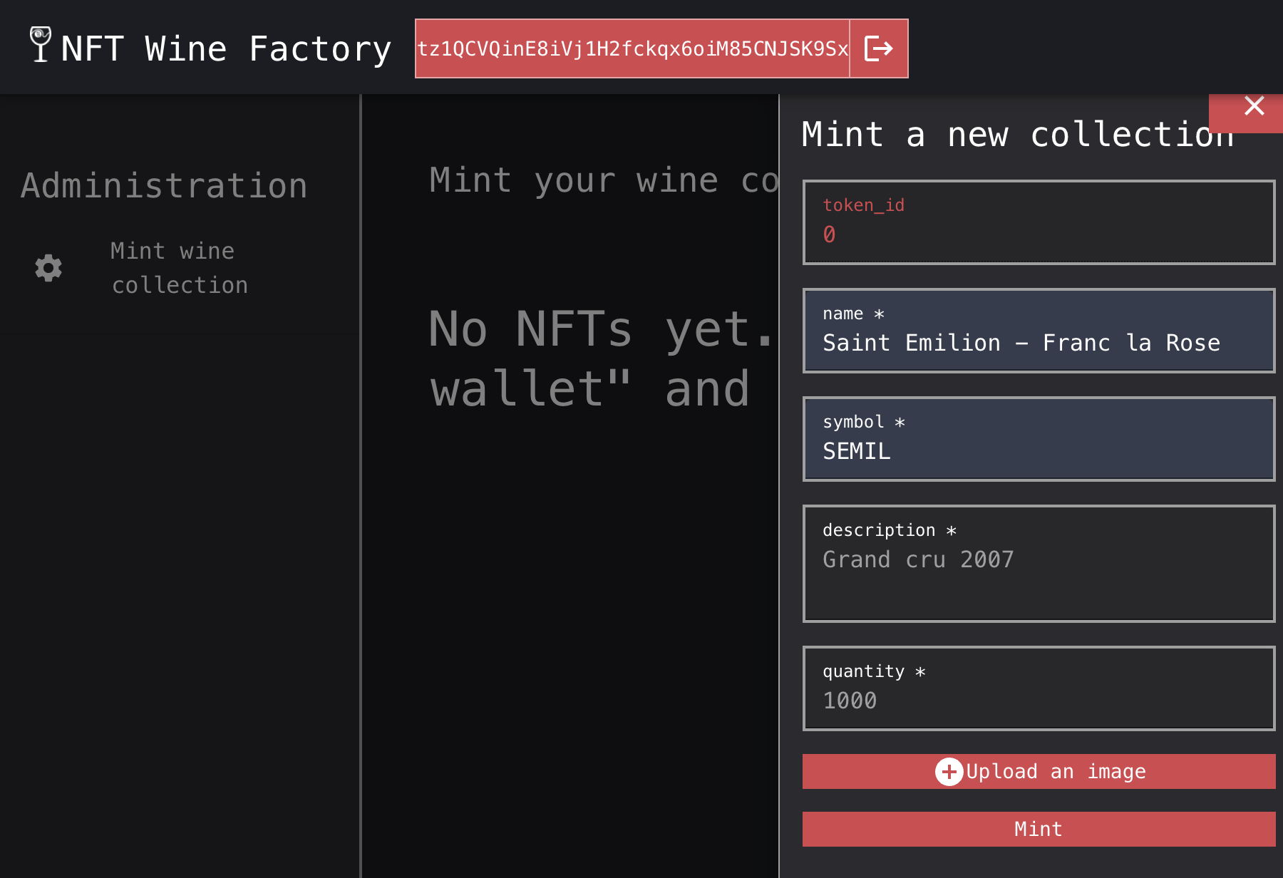Image resolution: width=1283 pixels, height=878 pixels.
Task: Dismiss the Mint a new collection panel
Action: 1254,105
